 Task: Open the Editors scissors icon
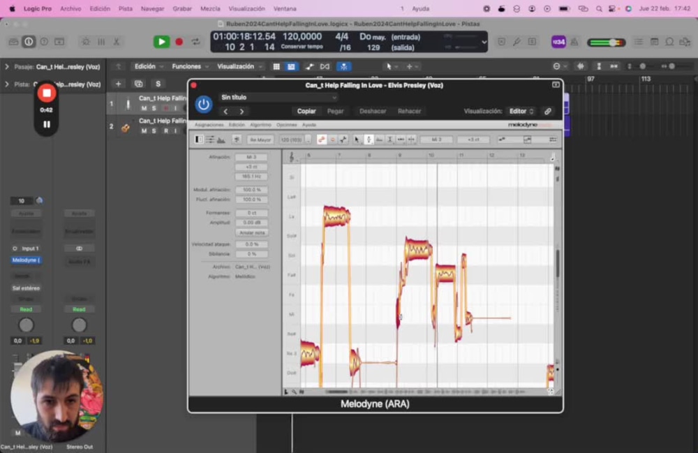(x=116, y=42)
